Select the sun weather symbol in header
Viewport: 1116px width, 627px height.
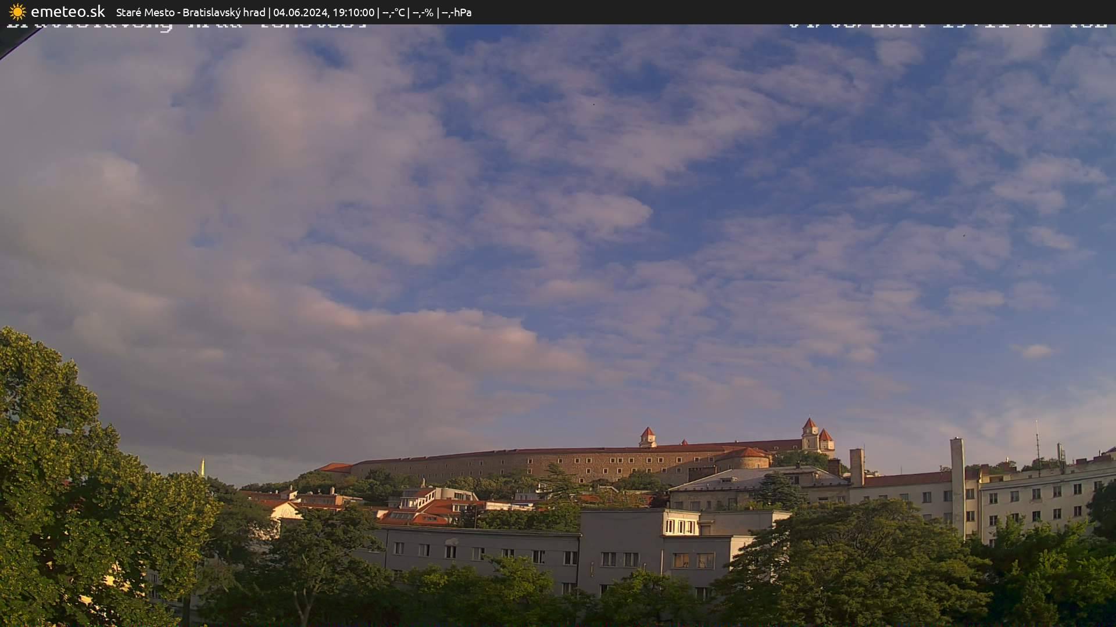[16, 12]
